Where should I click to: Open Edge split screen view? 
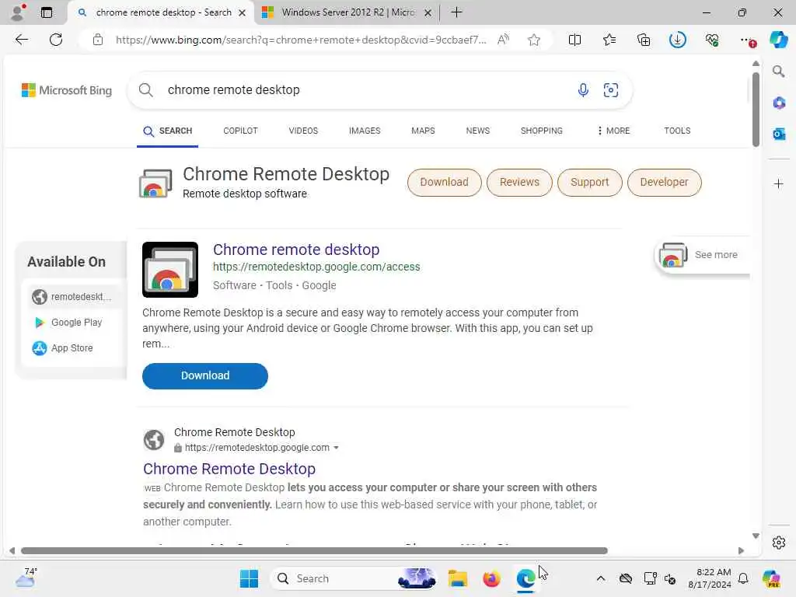tap(574, 40)
